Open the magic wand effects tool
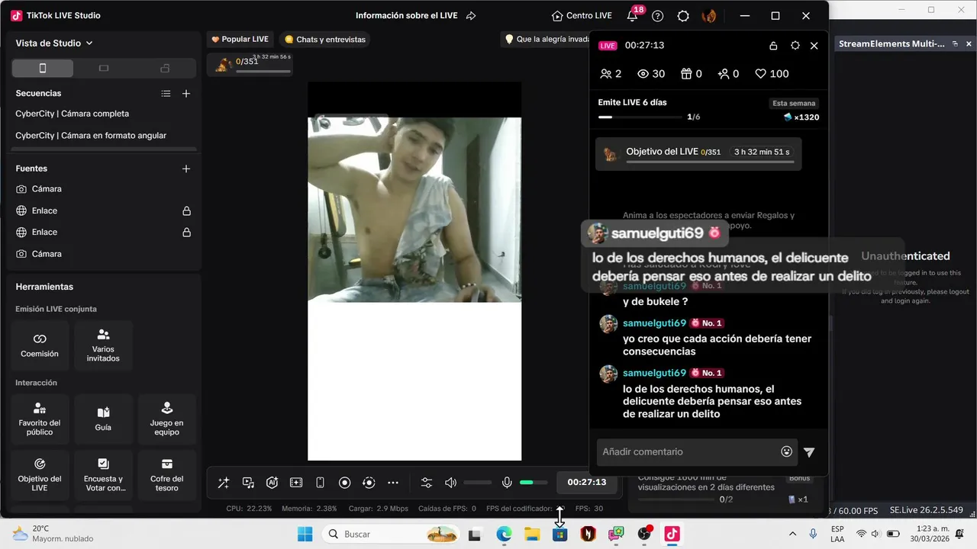Viewport: 977px width, 549px height. [x=224, y=483]
